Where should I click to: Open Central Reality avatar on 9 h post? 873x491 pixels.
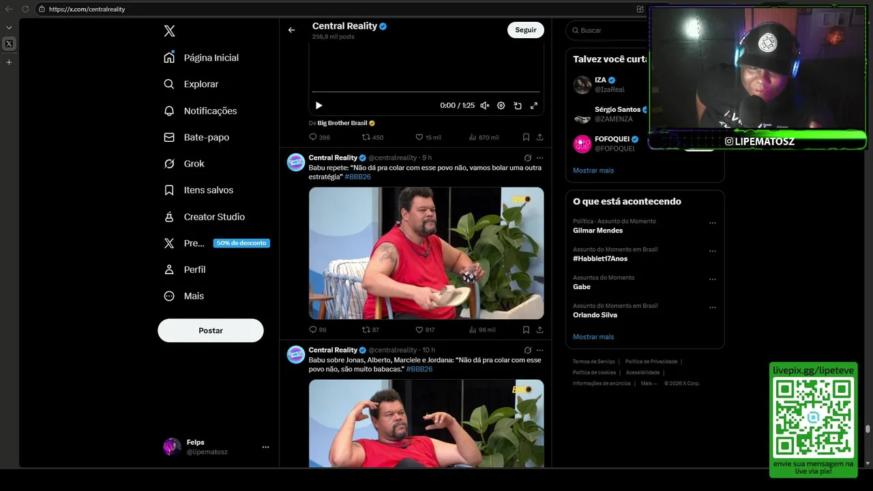(296, 162)
